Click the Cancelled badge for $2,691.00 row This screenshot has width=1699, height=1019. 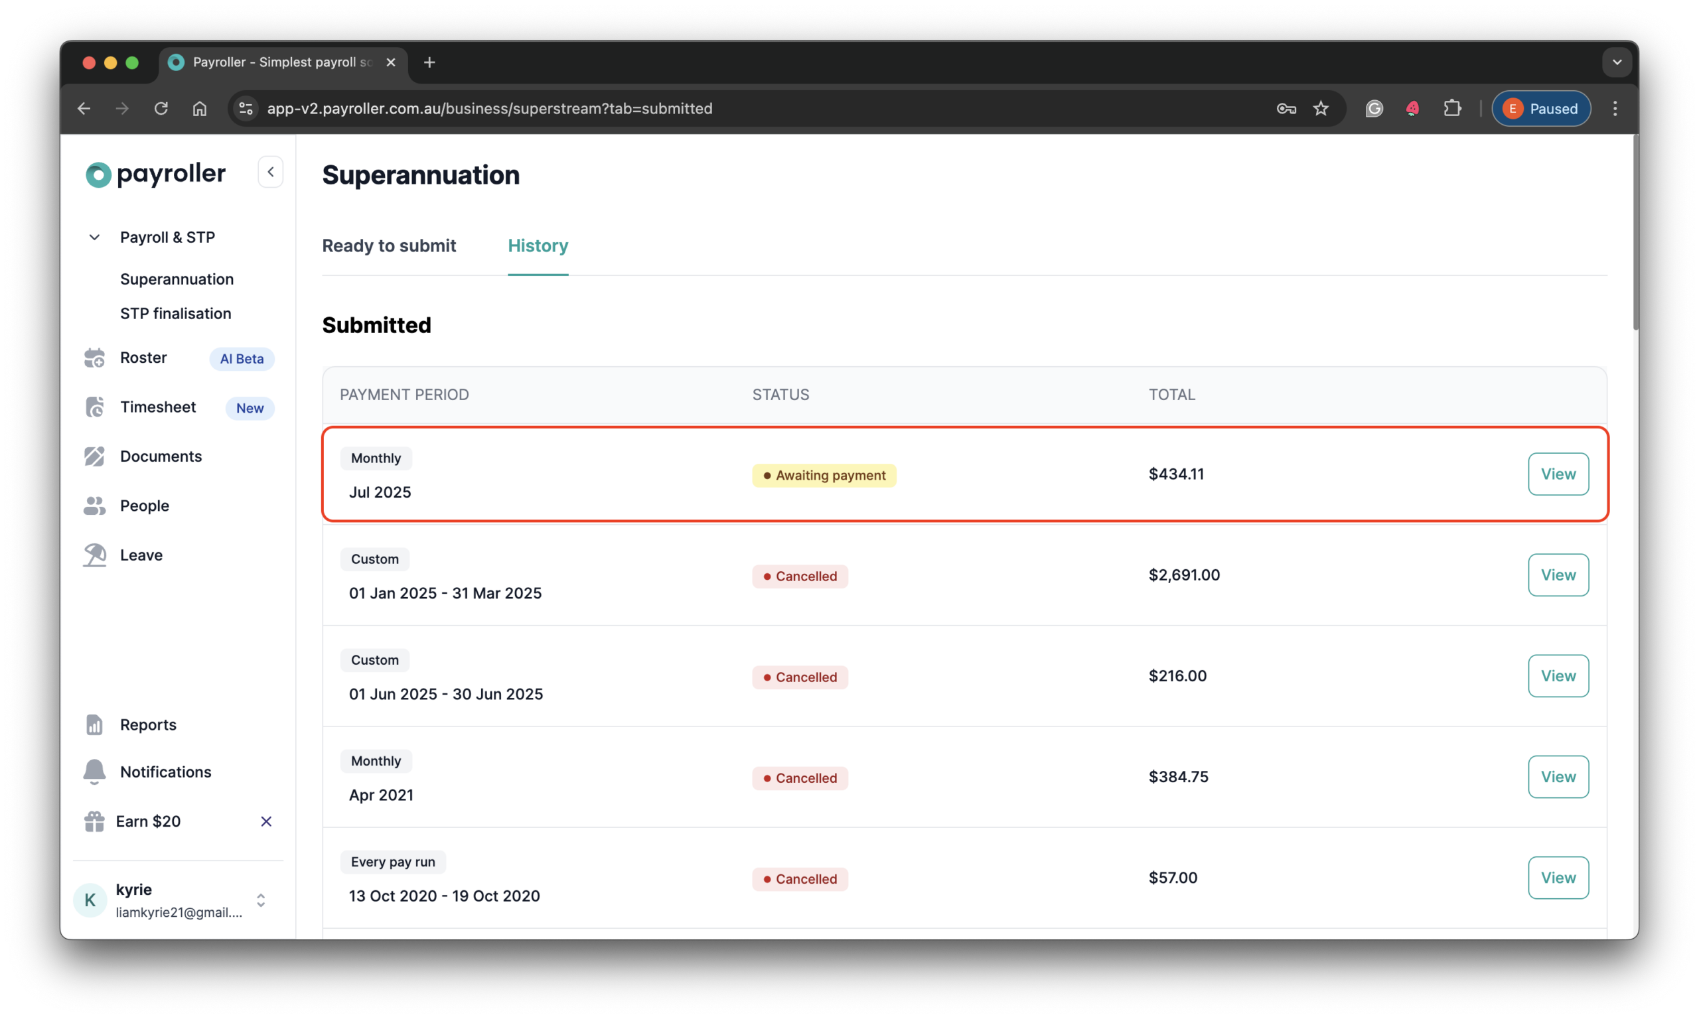799,576
